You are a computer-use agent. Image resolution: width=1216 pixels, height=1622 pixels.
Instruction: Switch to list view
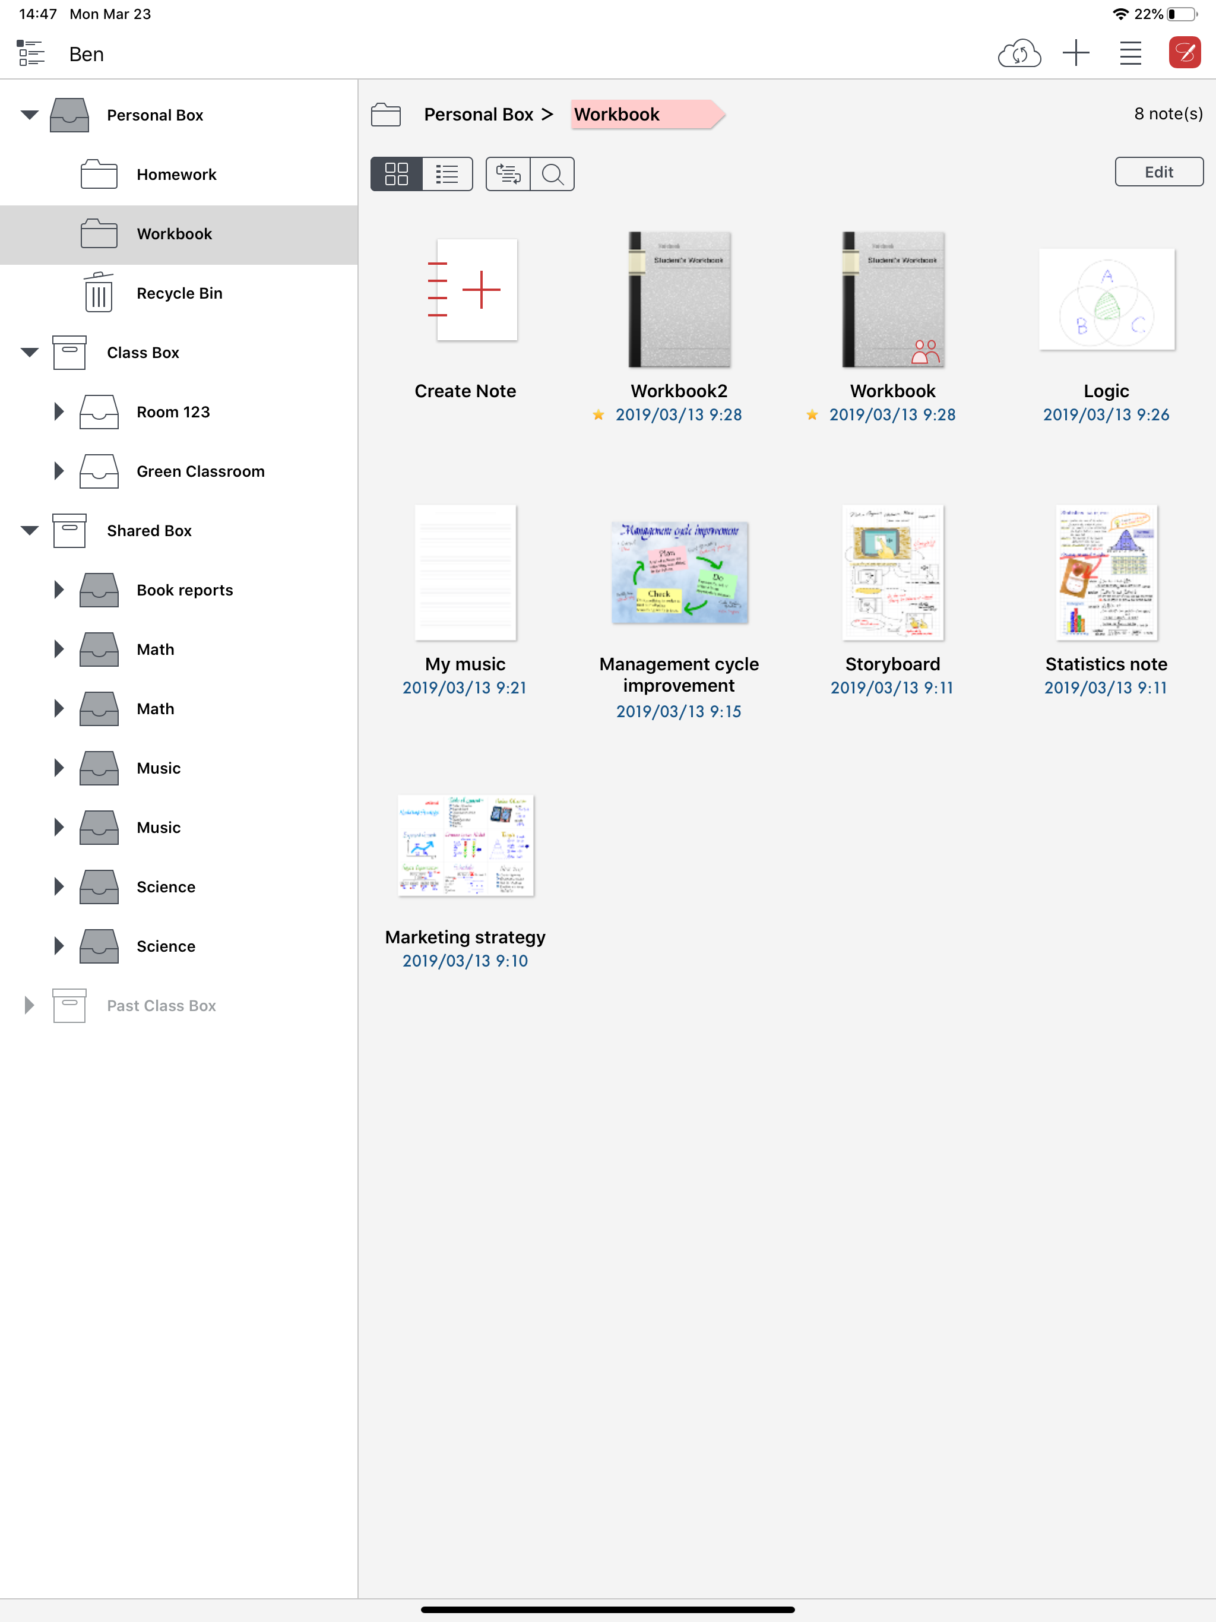446,174
